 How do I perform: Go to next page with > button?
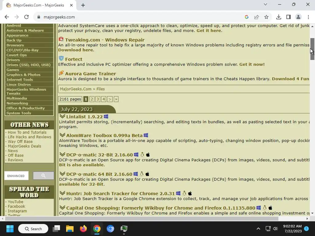click(x=110, y=99)
